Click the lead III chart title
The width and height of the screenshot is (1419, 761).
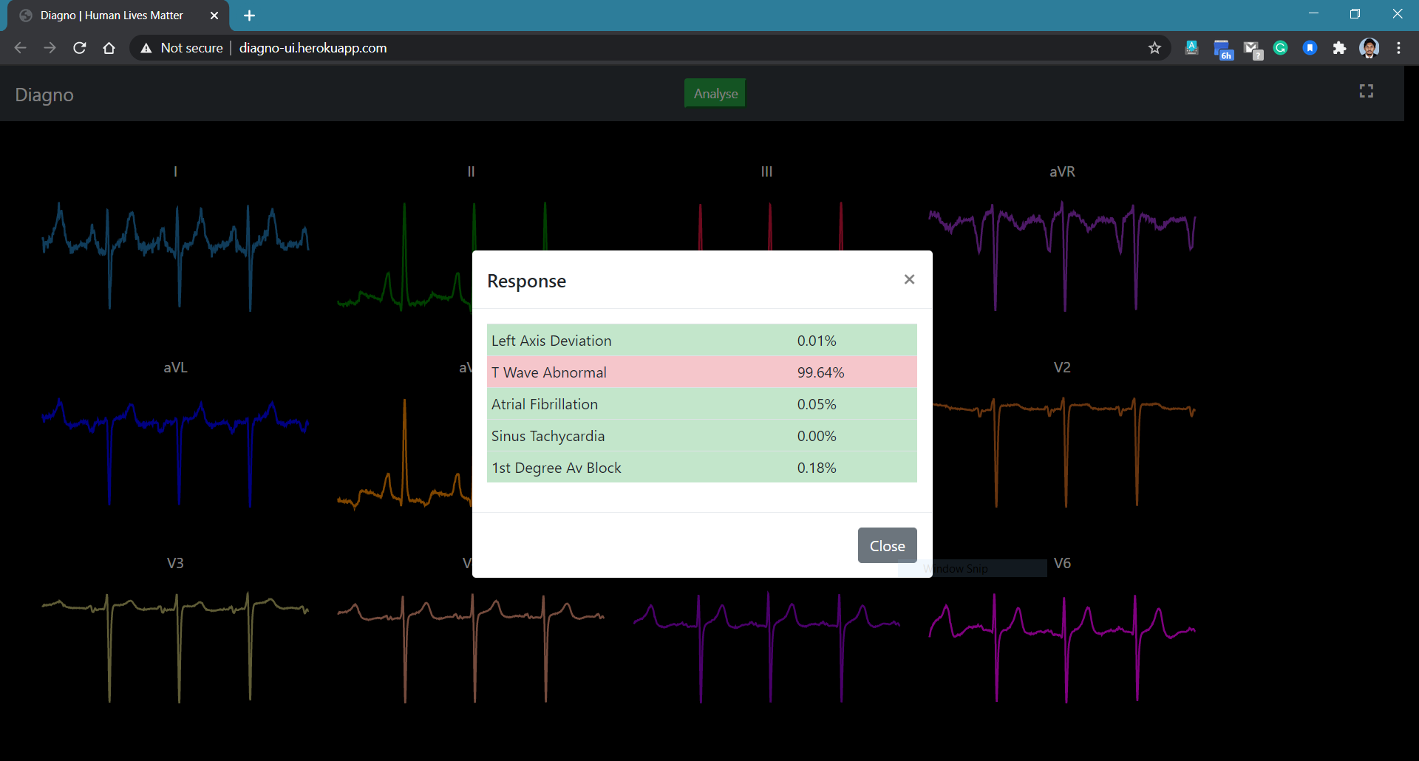(x=766, y=171)
